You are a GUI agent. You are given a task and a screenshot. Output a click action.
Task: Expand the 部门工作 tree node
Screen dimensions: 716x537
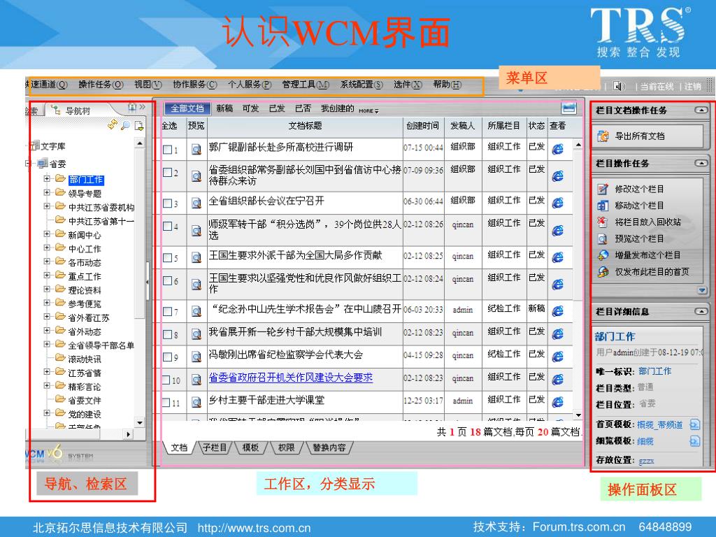click(x=47, y=178)
